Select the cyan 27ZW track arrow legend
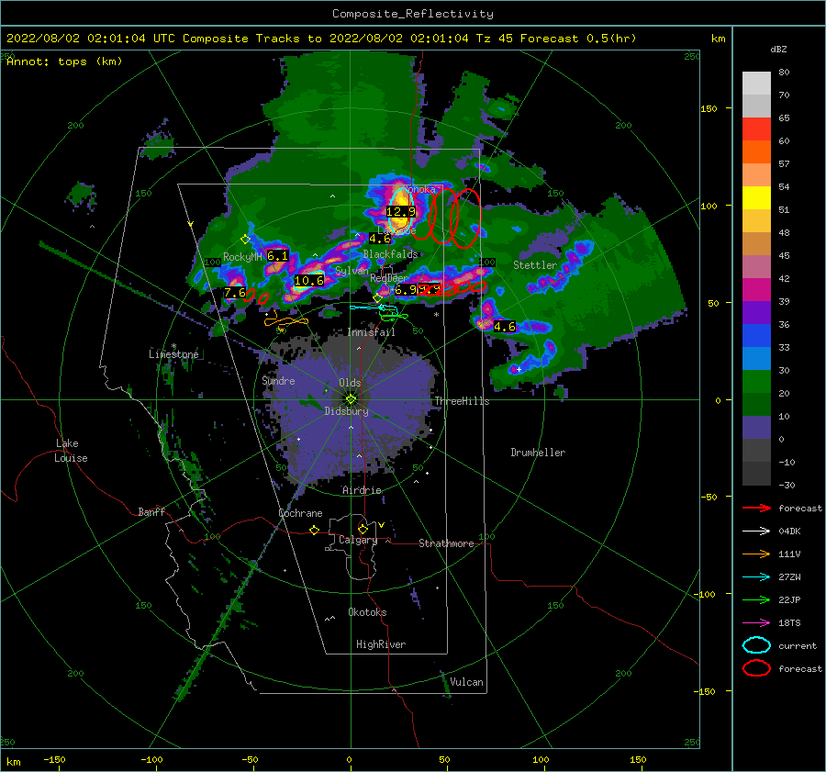This screenshot has width=826, height=772. click(756, 577)
